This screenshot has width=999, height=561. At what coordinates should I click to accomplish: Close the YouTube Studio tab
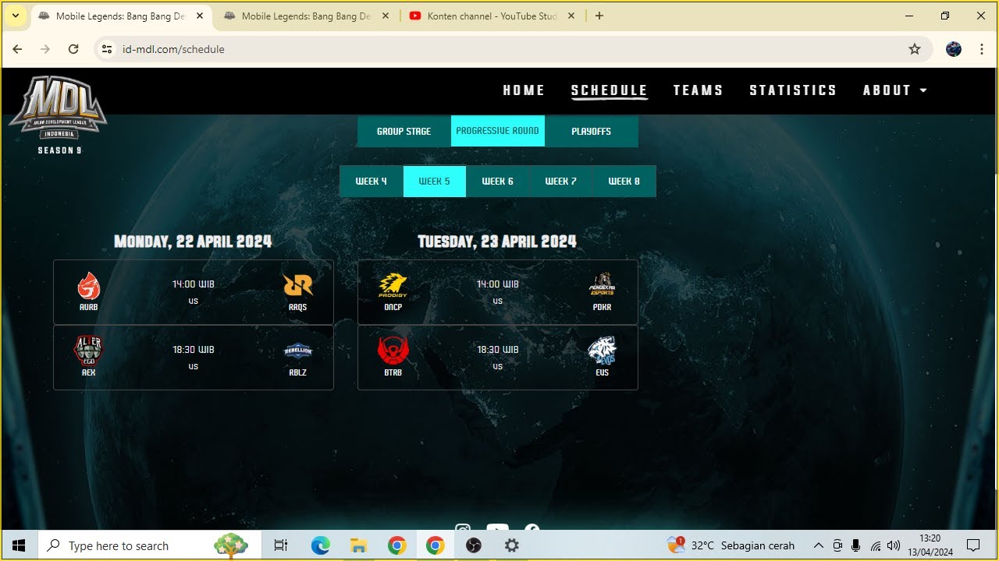click(x=571, y=16)
